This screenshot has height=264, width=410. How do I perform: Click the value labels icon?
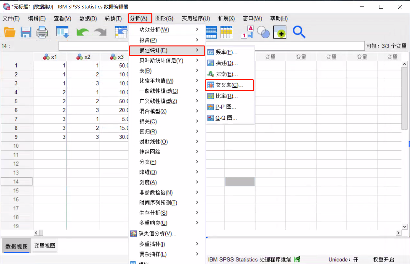(x=247, y=32)
